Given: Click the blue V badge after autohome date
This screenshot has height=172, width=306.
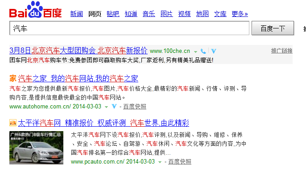Looking at the screenshot, I should pyautogui.click(x=114, y=106).
